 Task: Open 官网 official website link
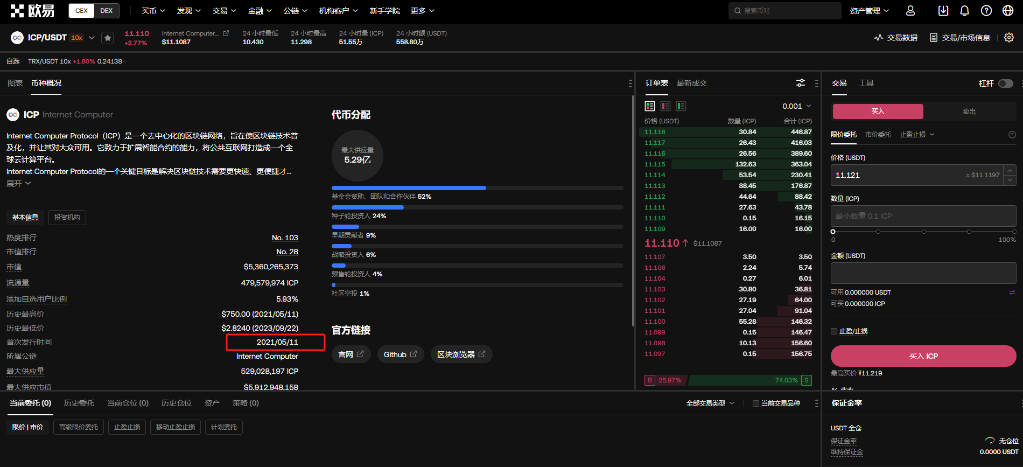(351, 354)
